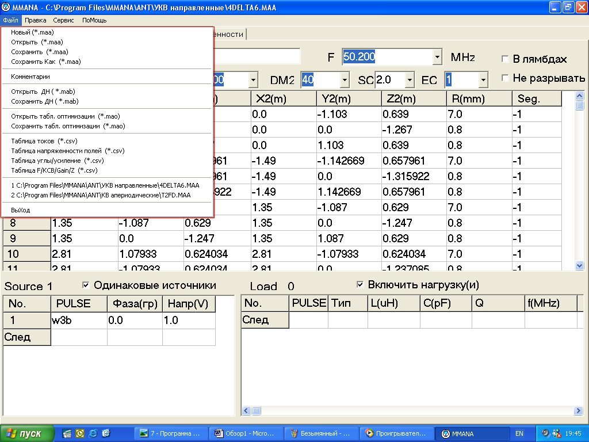
Task: Open the Сервис menu
Action: coord(63,20)
